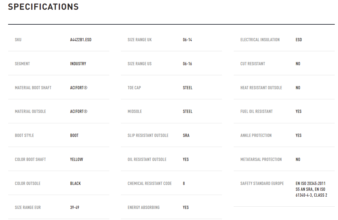Click the INDUSTRY segment value
The width and height of the screenshot is (338, 220).
[x=78, y=64]
